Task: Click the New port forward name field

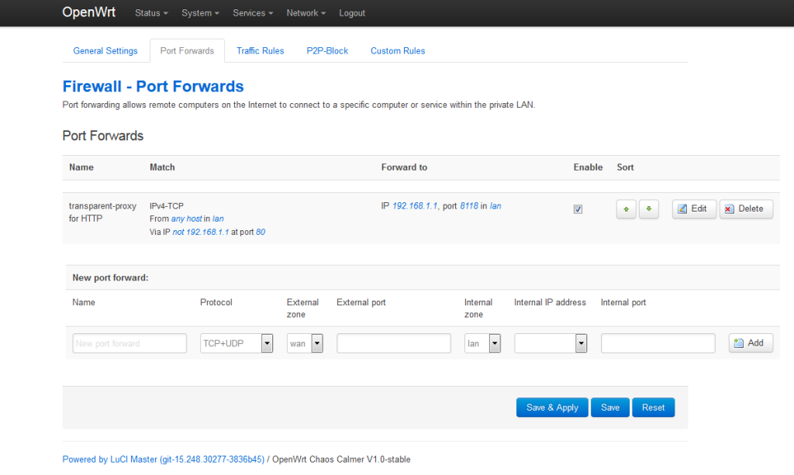Action: [129, 343]
